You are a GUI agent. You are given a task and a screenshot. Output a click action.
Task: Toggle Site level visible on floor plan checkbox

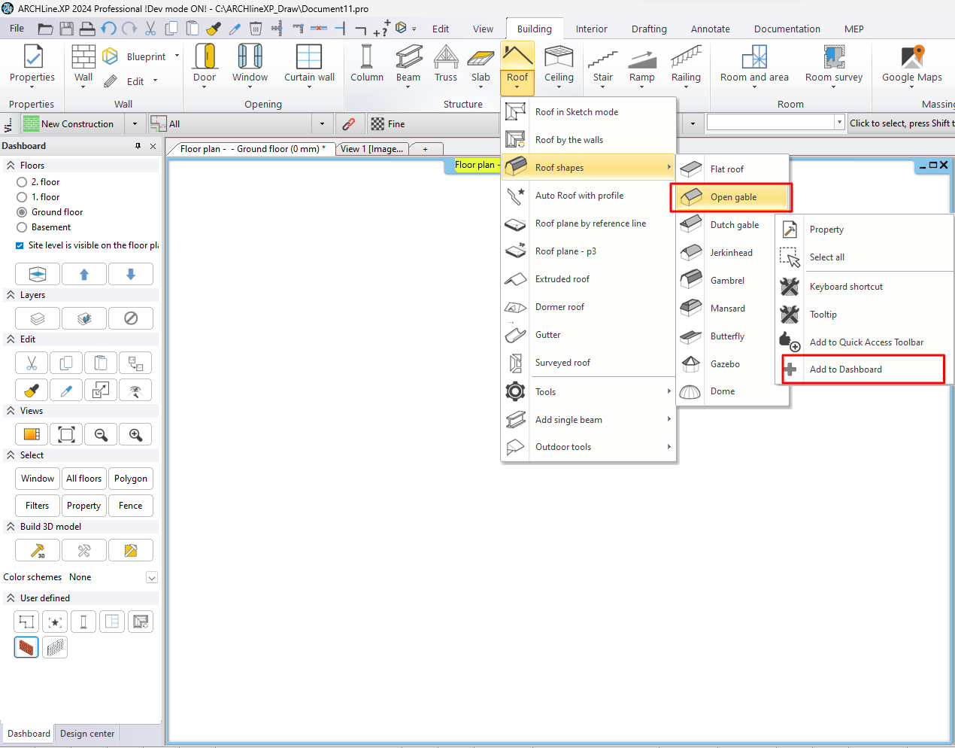(x=20, y=245)
